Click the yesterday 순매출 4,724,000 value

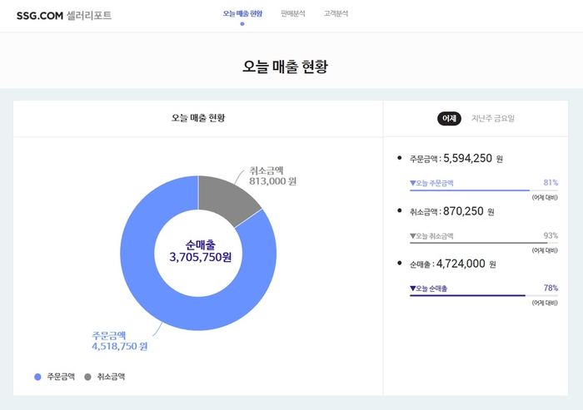point(461,264)
